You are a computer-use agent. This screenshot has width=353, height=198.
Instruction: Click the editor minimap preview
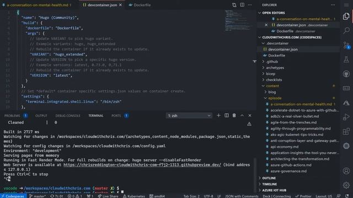point(238,21)
